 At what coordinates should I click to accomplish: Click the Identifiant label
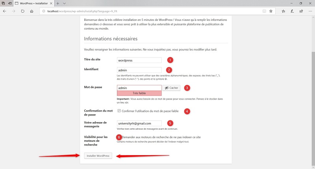pos(91,69)
